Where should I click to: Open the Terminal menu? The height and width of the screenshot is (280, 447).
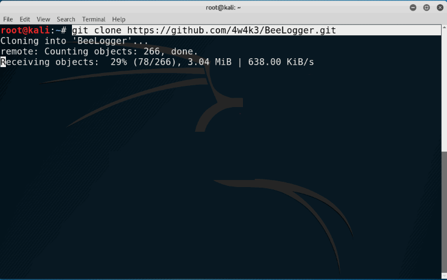tap(94, 19)
